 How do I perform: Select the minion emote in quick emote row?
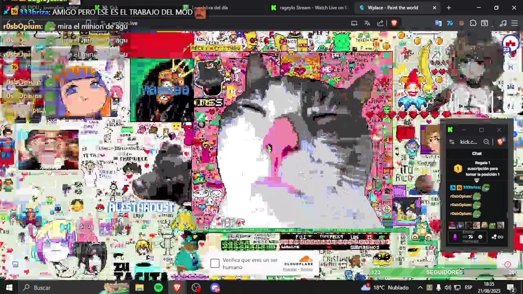pos(484,225)
